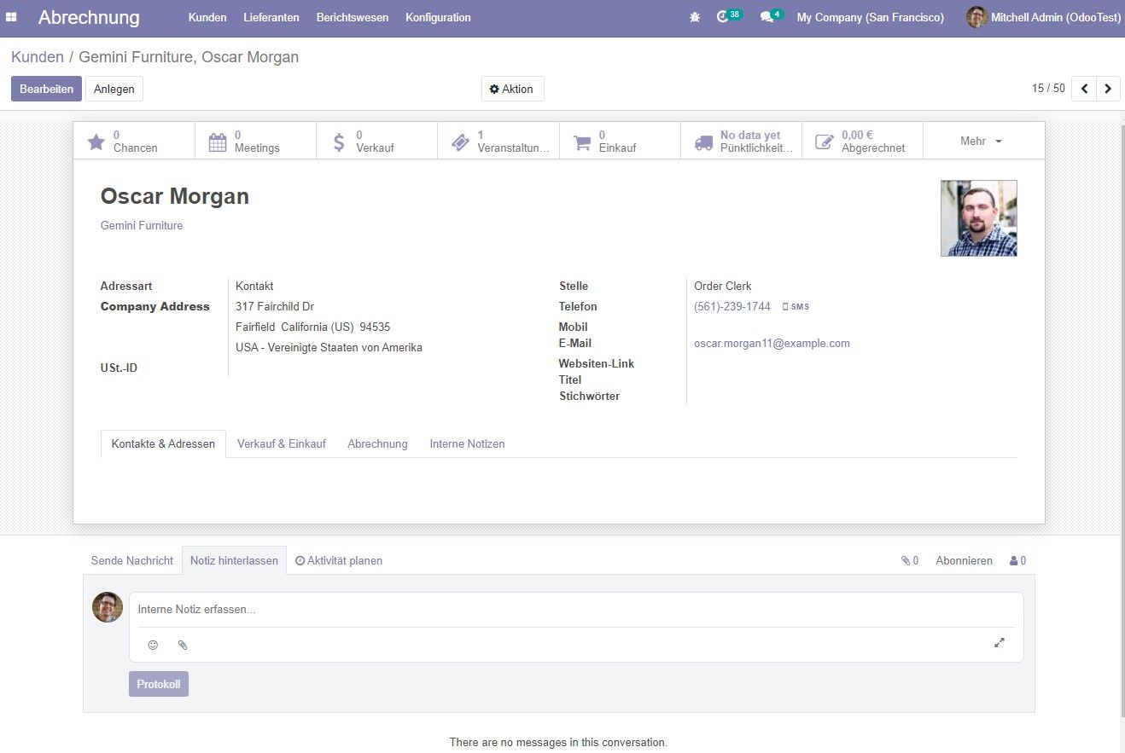Go to the next record arrow
The height and width of the screenshot is (753, 1125).
pos(1108,89)
